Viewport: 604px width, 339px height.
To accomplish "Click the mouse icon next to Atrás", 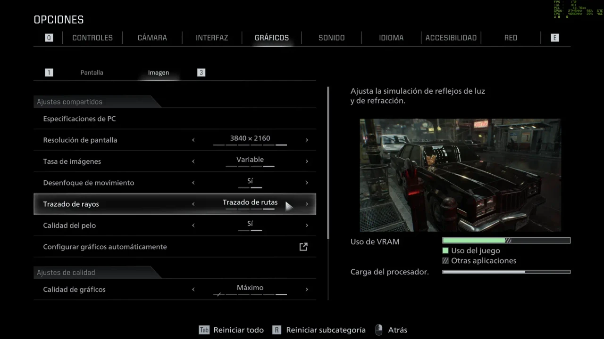I will pyautogui.click(x=378, y=330).
